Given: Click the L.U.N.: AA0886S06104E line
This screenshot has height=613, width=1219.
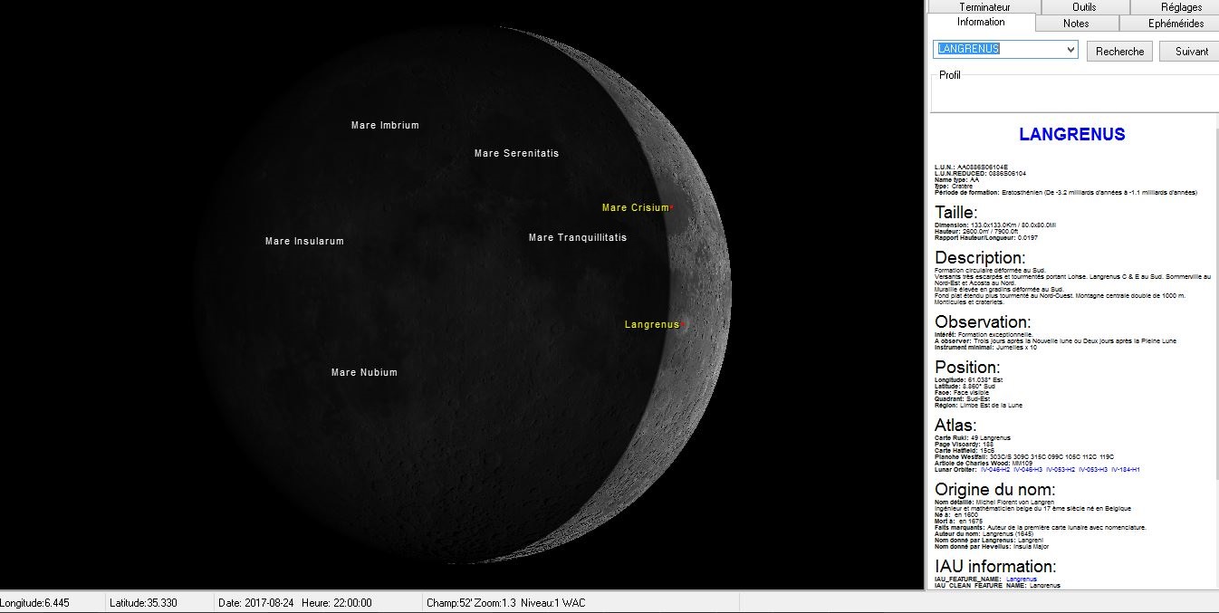Looking at the screenshot, I should [x=971, y=168].
